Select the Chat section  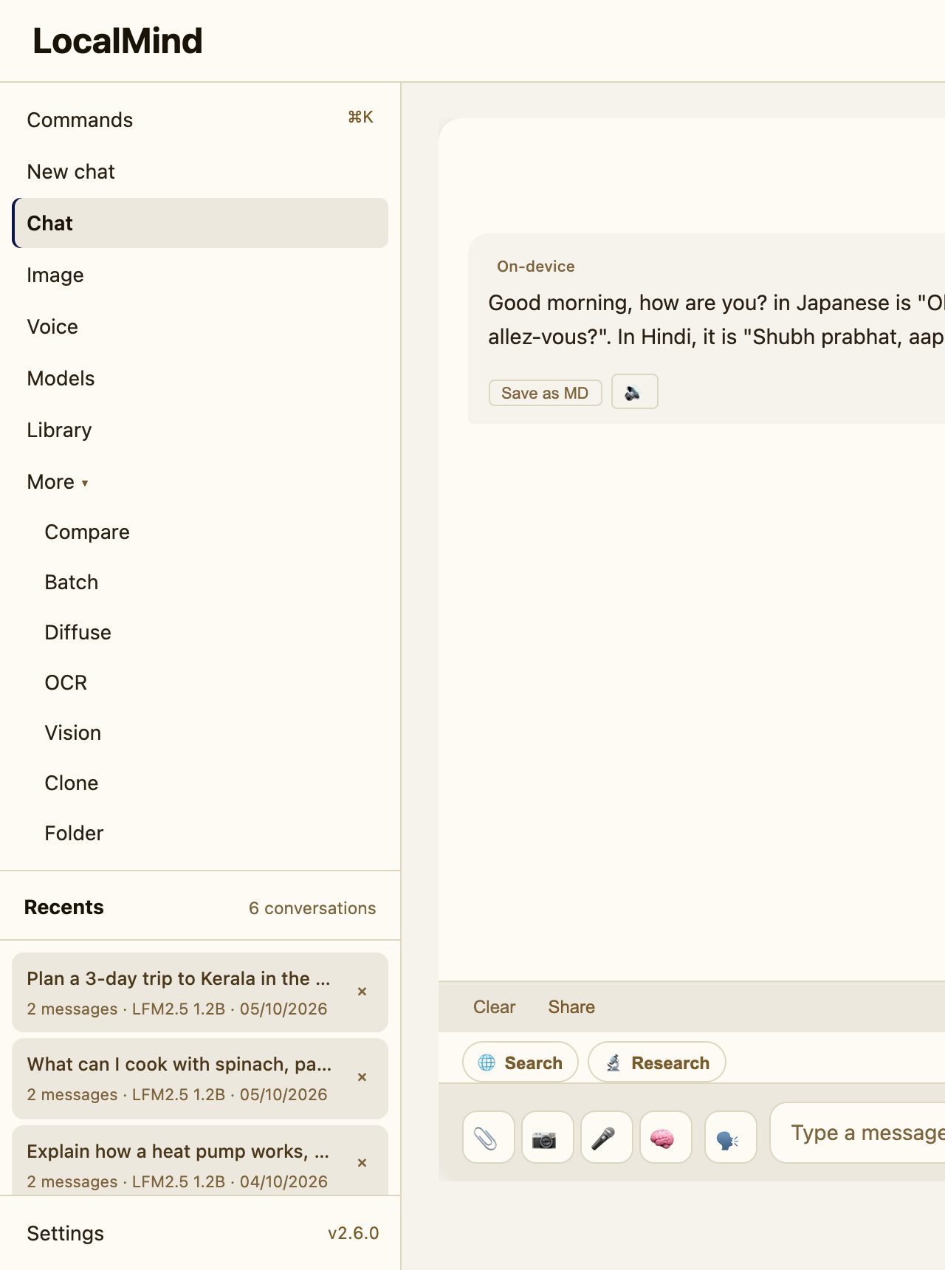[200, 223]
